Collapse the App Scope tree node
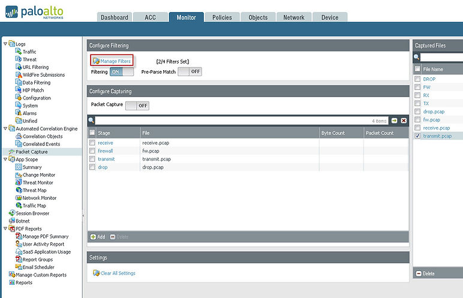This screenshot has height=298, width=463. 5,159
